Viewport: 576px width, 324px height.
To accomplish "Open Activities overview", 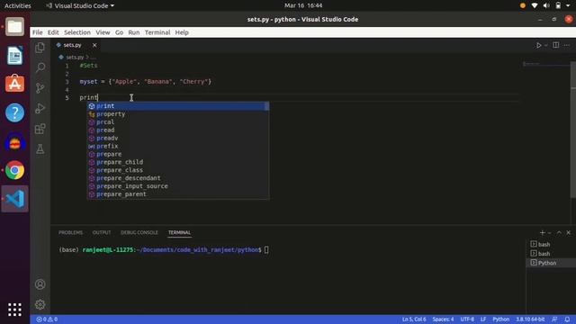I will coord(18,5).
